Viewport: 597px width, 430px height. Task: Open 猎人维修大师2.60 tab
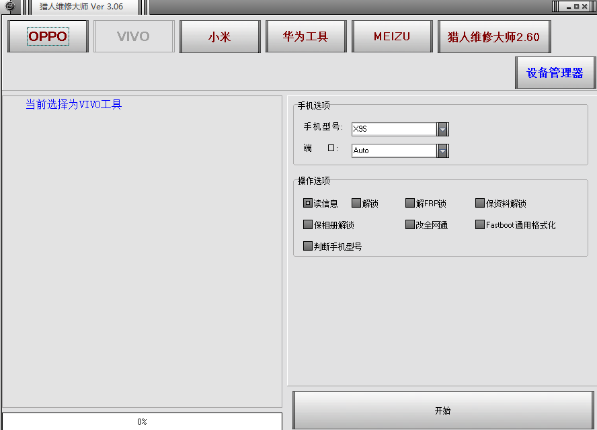pyautogui.click(x=494, y=36)
